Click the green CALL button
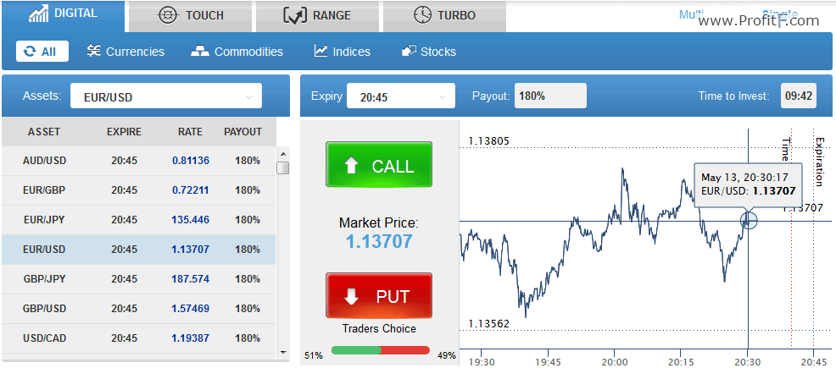This screenshot has width=836, height=368. pyautogui.click(x=378, y=164)
